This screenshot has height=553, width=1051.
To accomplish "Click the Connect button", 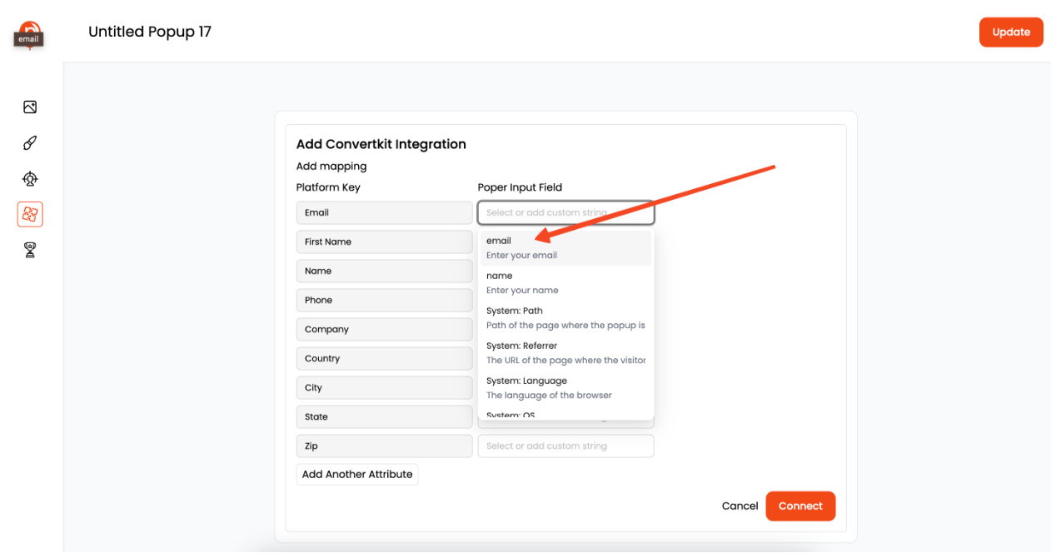I will click(x=800, y=506).
